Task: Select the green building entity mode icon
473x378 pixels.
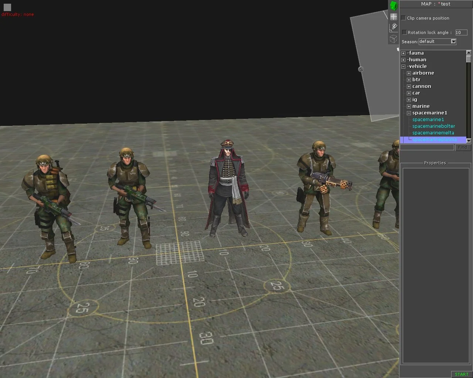Action: click(x=394, y=6)
